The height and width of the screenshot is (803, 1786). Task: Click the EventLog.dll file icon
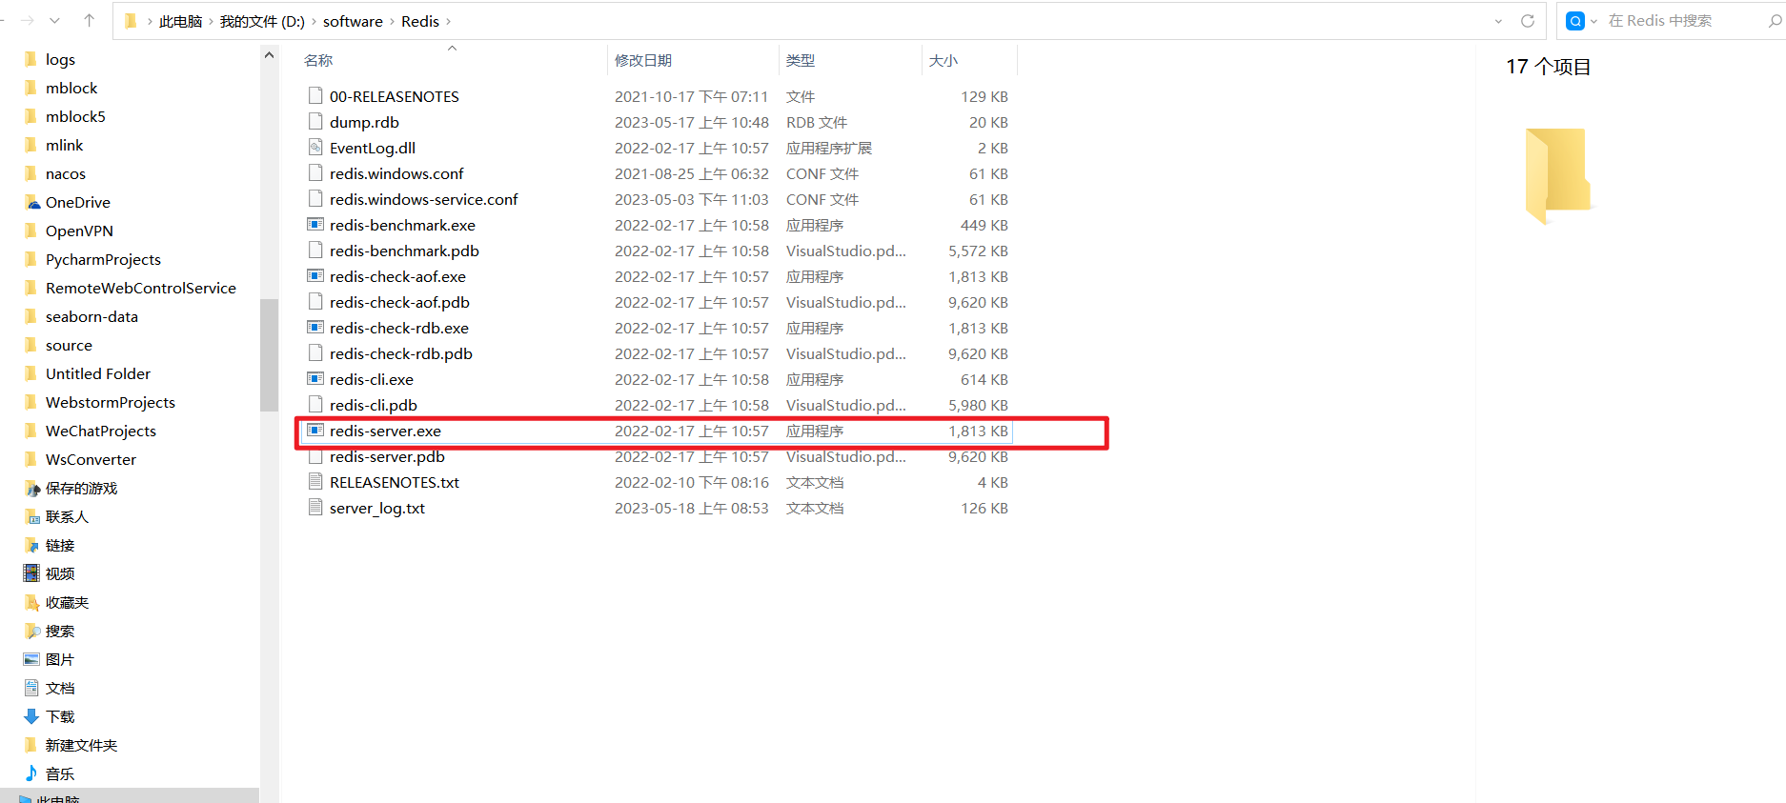tap(315, 148)
